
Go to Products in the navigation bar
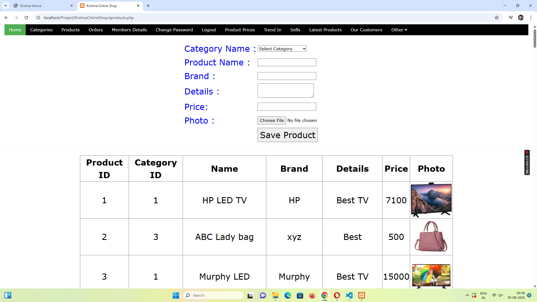[70, 30]
